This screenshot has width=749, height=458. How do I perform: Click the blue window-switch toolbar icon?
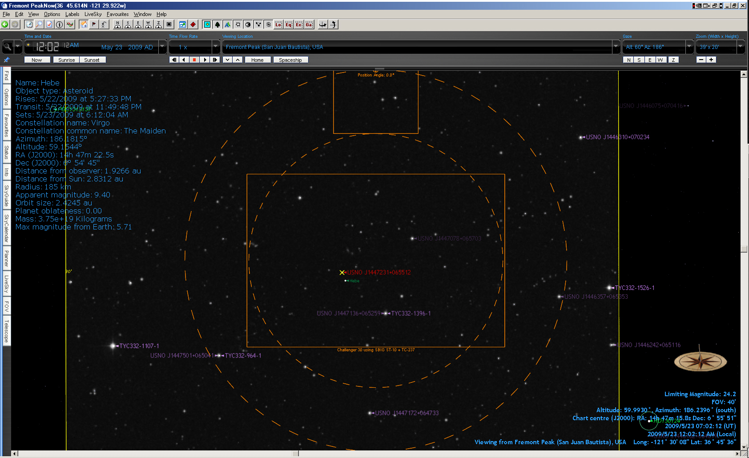pos(182,24)
